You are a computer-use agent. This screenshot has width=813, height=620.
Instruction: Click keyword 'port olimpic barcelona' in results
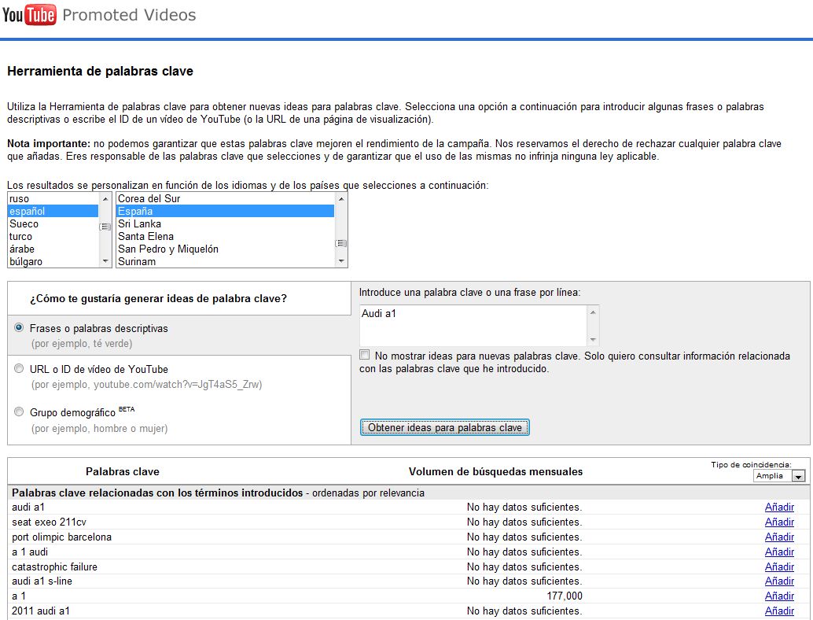click(x=61, y=537)
